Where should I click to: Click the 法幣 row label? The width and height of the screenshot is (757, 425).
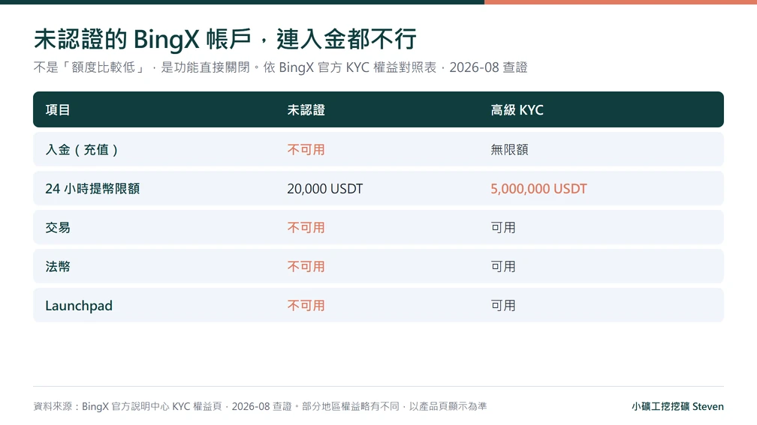pos(58,267)
